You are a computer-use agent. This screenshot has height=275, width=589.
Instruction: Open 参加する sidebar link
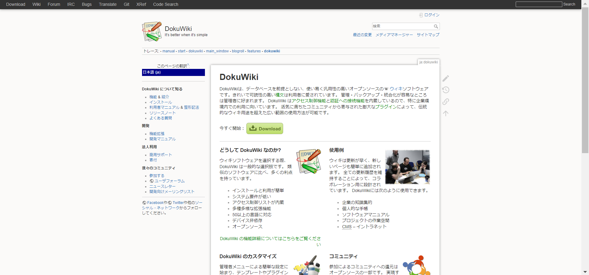coord(157,176)
